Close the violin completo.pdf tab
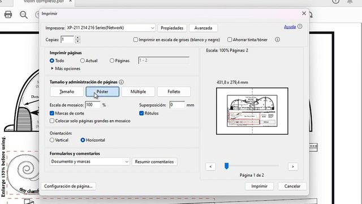The width and height of the screenshot is (362, 204). tap(70, 1)
